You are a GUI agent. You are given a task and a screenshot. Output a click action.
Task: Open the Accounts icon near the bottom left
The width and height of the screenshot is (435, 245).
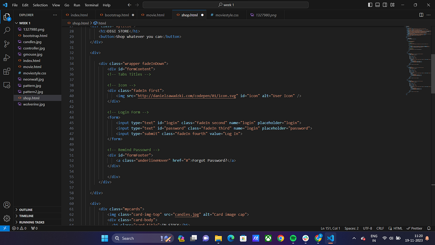point(7,205)
